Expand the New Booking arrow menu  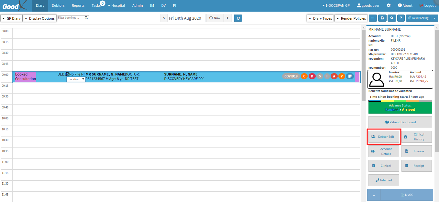(435, 18)
